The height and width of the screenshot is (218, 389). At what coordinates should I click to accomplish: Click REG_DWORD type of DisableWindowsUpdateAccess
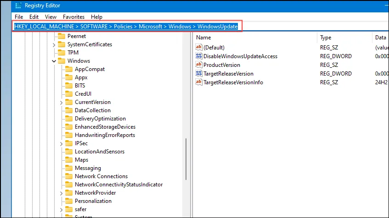click(336, 56)
